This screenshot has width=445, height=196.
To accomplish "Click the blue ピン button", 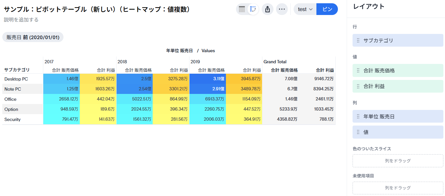I will 327,9.
